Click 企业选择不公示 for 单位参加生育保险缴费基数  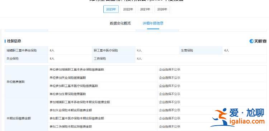[x=170, y=94]
